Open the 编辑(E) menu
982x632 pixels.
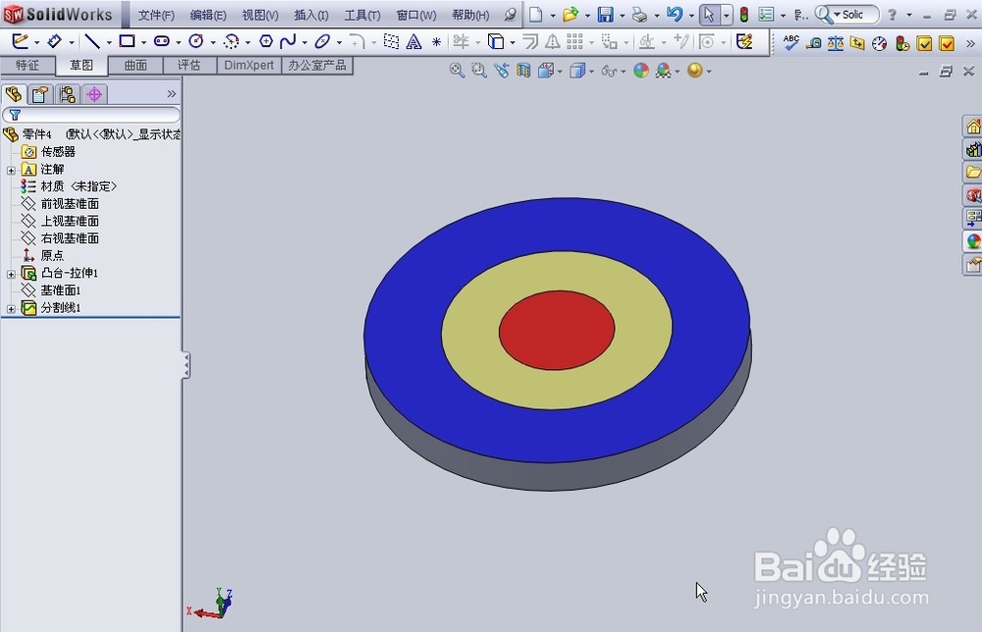click(208, 15)
